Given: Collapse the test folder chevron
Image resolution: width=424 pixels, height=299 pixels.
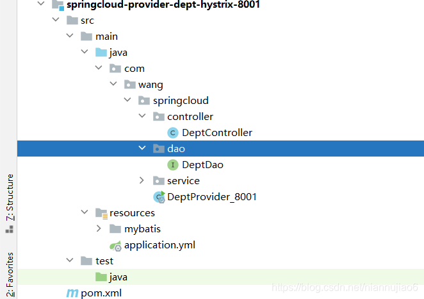Looking at the screenshot, I should pos(70,261).
